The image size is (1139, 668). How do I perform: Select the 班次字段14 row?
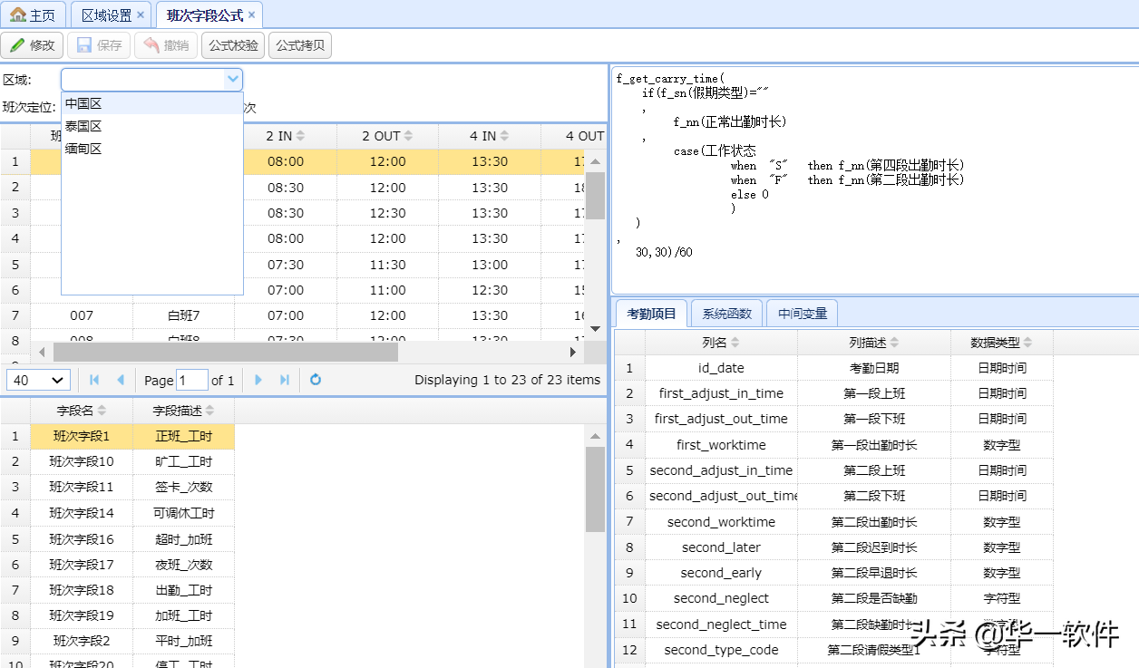[118, 513]
